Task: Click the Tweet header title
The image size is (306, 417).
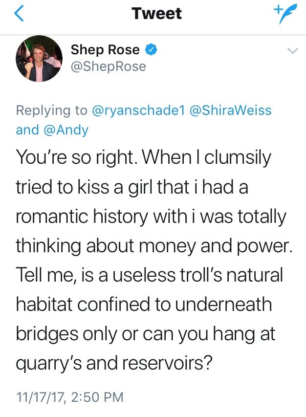Action: tap(157, 13)
